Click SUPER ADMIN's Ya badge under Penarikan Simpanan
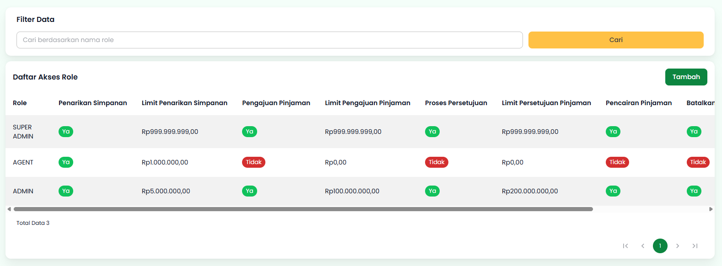Screen dimensions: 722x266 66,132
